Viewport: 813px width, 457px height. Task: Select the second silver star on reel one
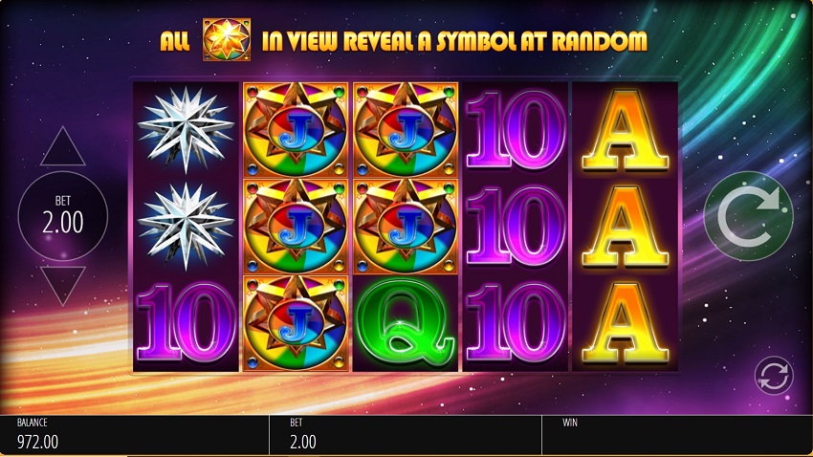[x=186, y=226]
